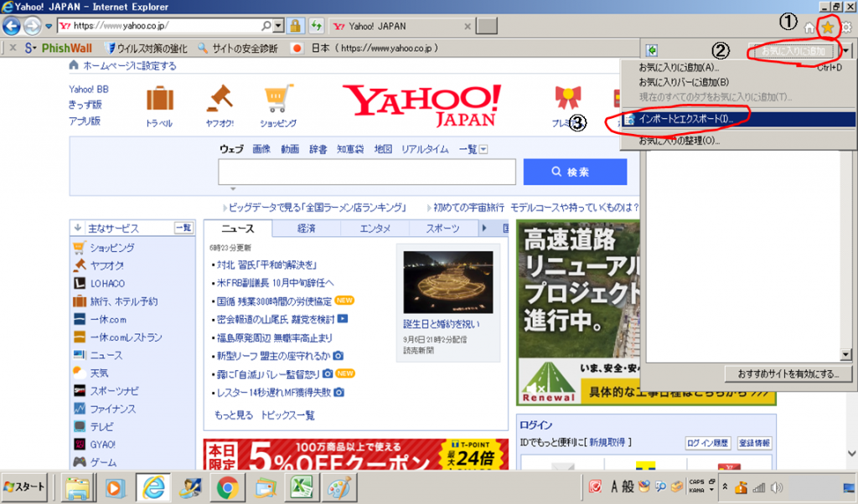Click おすすめサイトを有効にする button
This screenshot has width=858, height=504.
click(788, 374)
